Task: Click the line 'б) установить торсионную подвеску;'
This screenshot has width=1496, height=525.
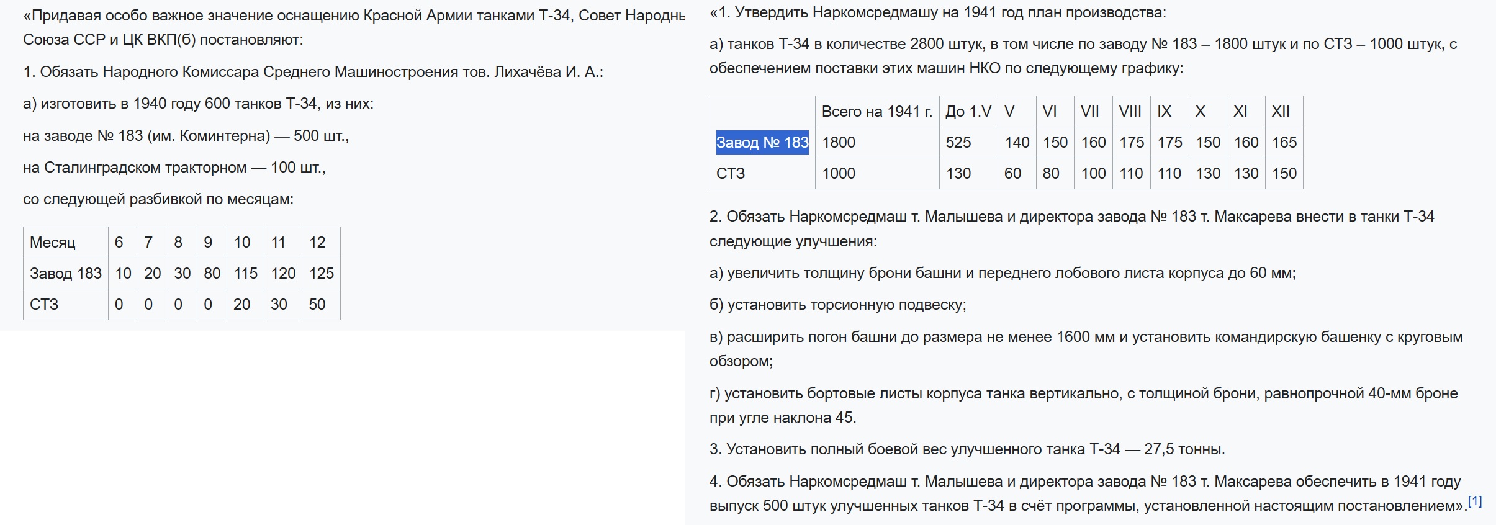Action: click(x=838, y=305)
